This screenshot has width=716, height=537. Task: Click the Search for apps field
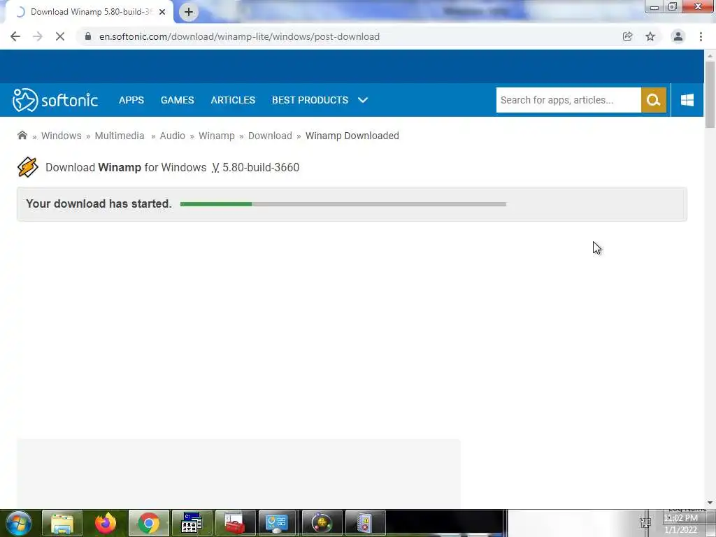click(568, 100)
